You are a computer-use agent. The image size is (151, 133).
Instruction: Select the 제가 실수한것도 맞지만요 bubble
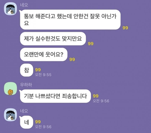53,39
